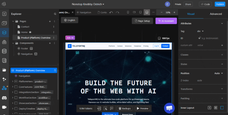The image size is (228, 115).
Task: Collapse the Attributes section
Action: [x=222, y=24]
